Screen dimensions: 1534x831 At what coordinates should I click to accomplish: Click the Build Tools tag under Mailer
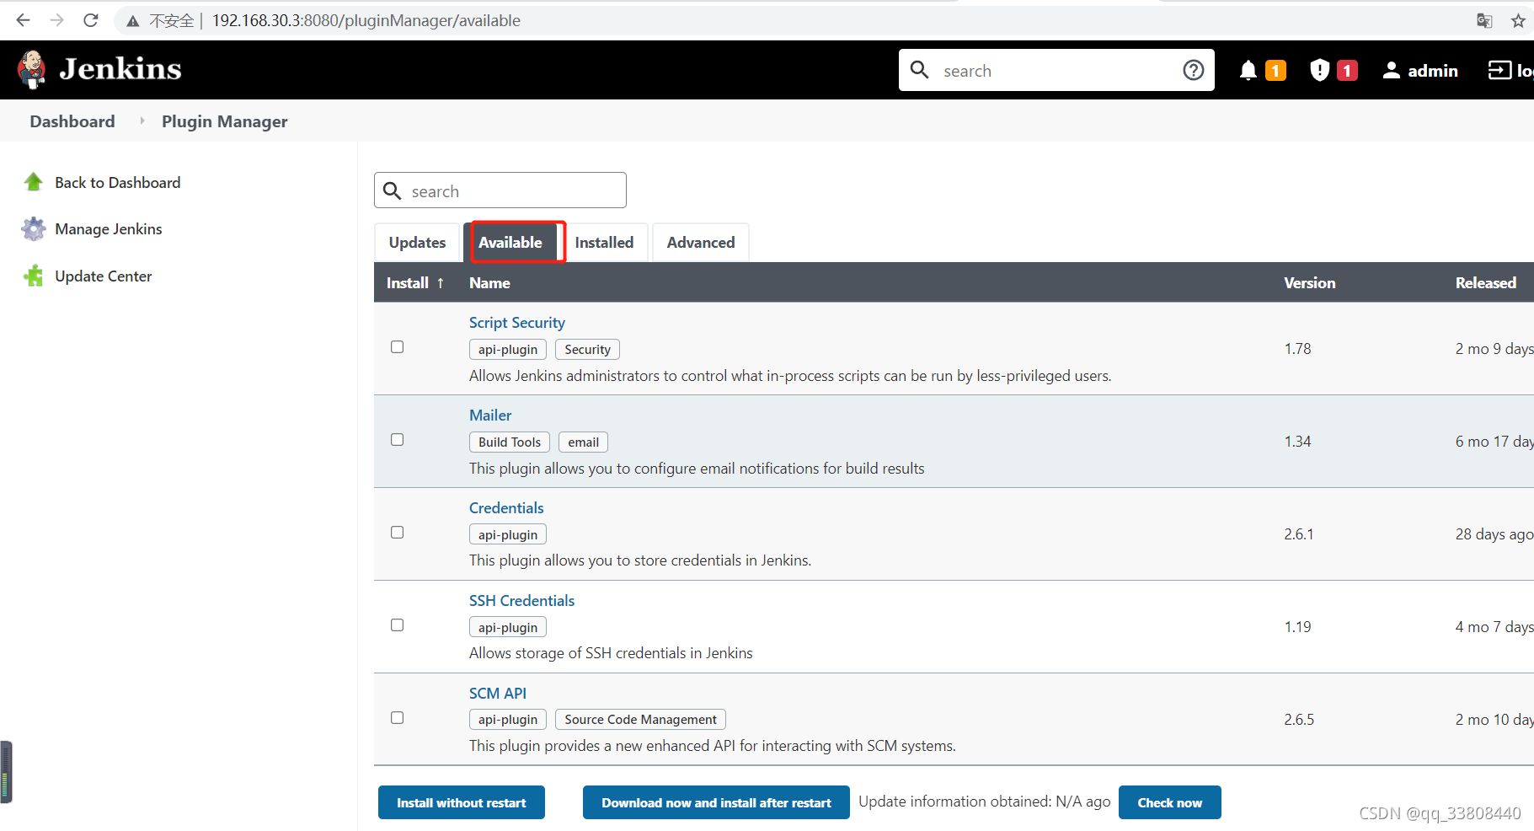(x=510, y=442)
